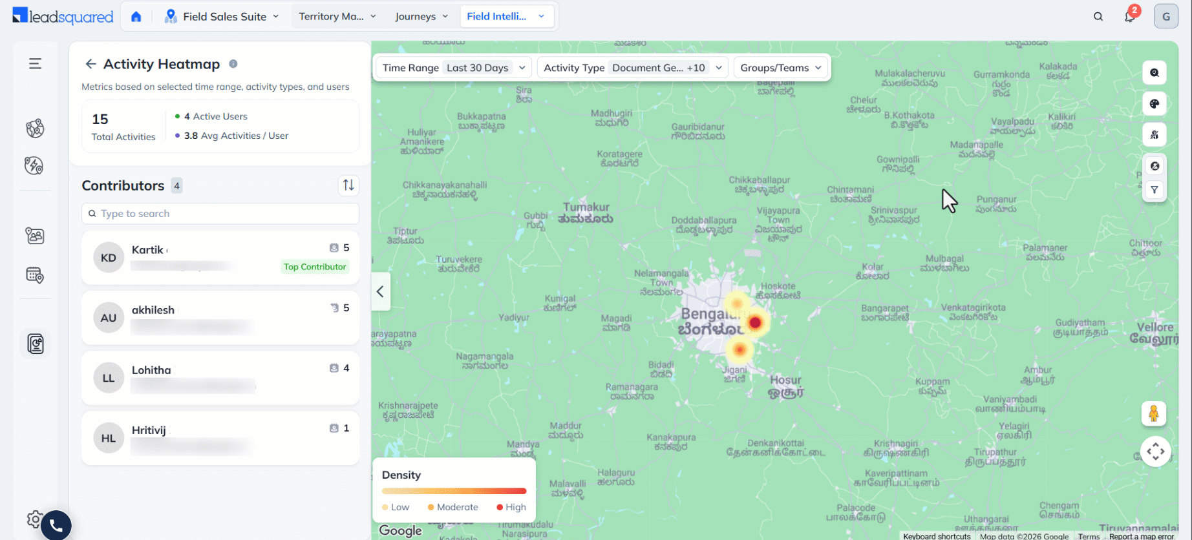
Task: Select contributor Kartik
Action: point(220,258)
